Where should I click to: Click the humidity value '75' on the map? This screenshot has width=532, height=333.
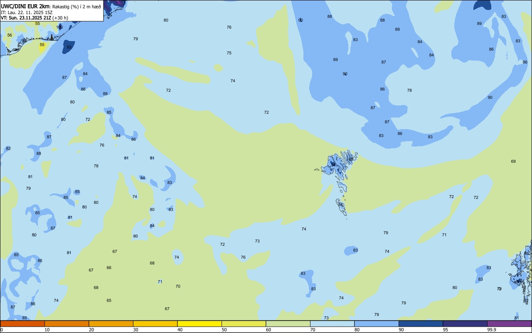click(x=229, y=53)
